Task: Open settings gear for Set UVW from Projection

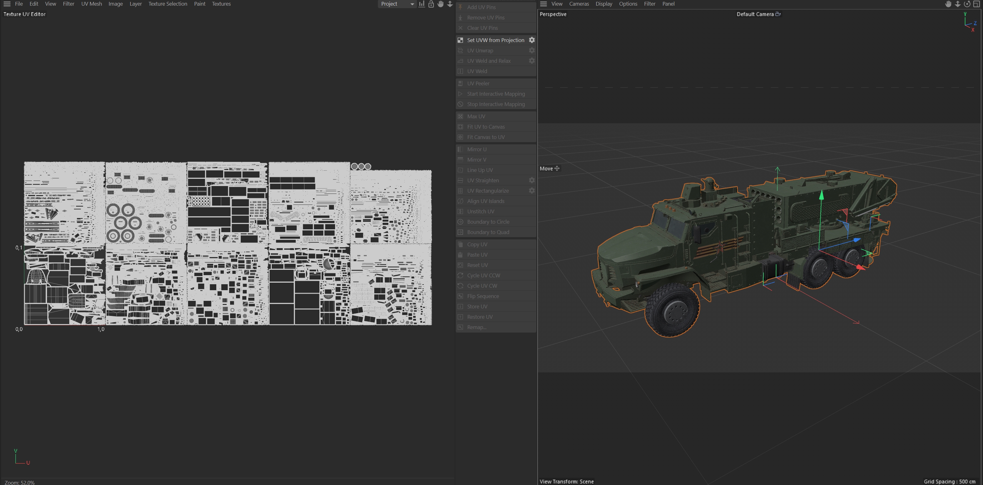Action: pos(532,40)
